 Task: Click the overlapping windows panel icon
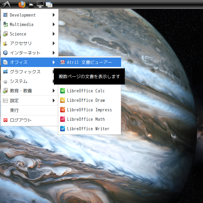(x=49, y=4)
